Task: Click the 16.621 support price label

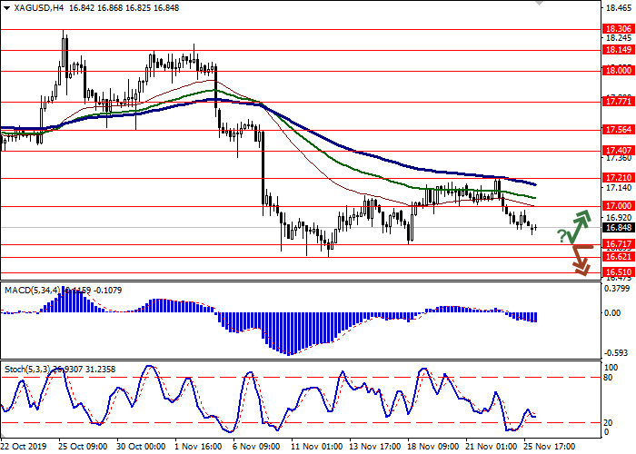Action: click(x=618, y=257)
